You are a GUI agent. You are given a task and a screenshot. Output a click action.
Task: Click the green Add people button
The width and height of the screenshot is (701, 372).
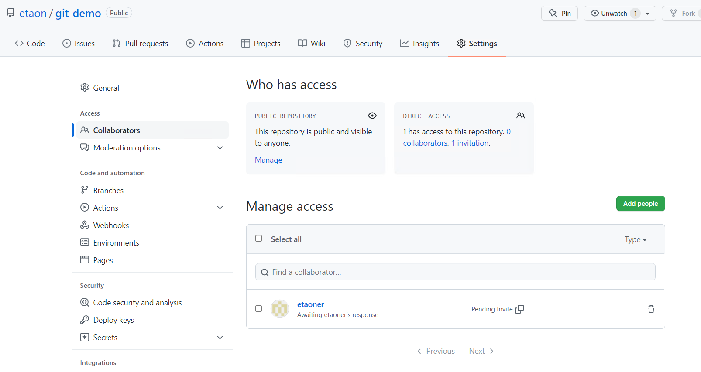[640, 204]
